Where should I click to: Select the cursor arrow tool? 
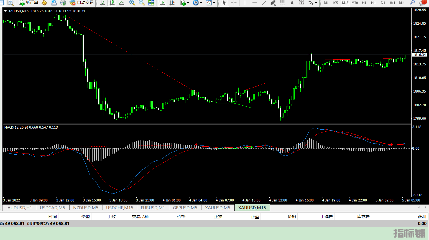click(224, 3)
